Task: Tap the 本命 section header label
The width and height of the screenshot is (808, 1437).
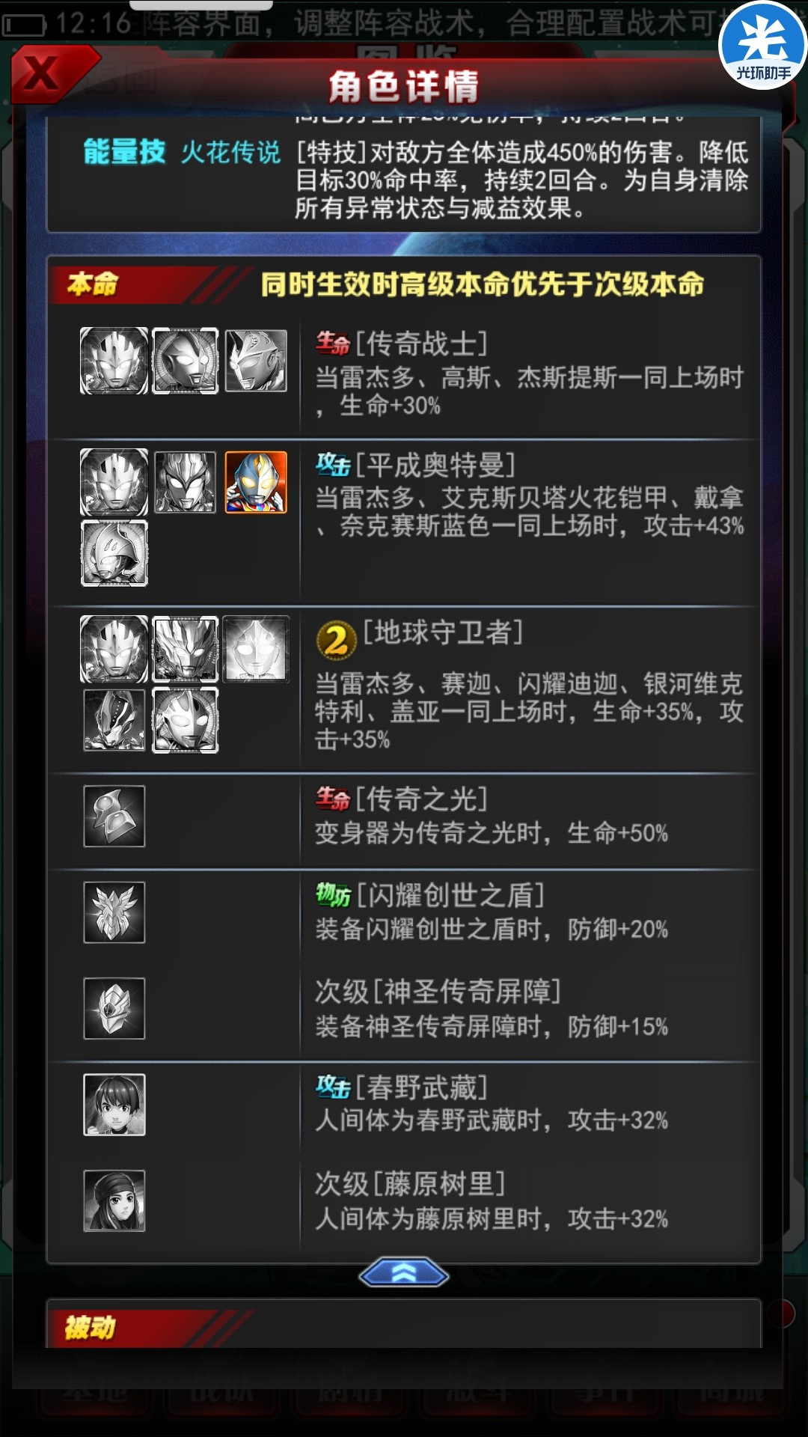Action: [93, 284]
